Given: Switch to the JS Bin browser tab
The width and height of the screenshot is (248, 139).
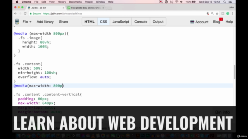Looking at the screenshot, I should coord(46,8).
